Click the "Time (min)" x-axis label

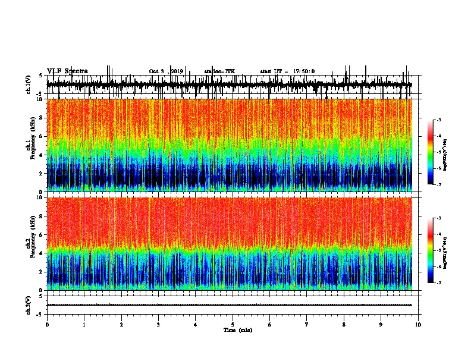pyautogui.click(x=238, y=330)
